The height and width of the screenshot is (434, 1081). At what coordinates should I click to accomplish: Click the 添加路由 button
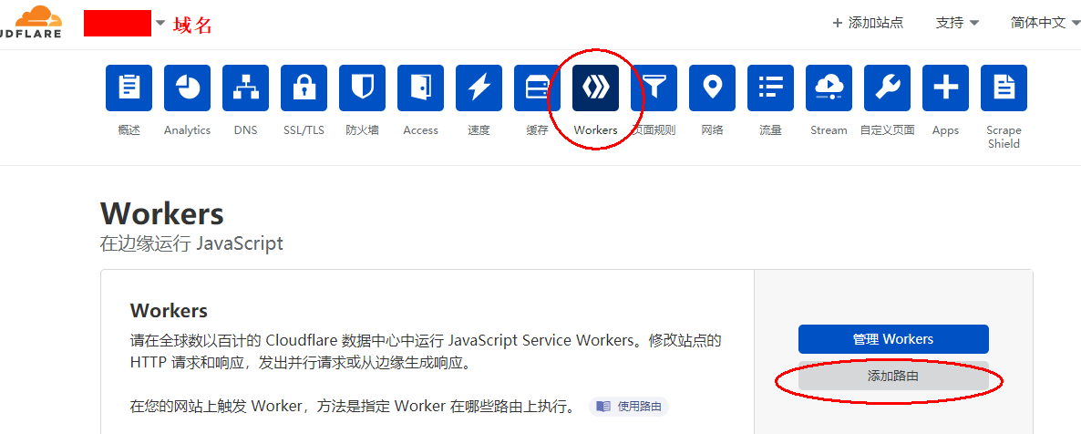[893, 376]
